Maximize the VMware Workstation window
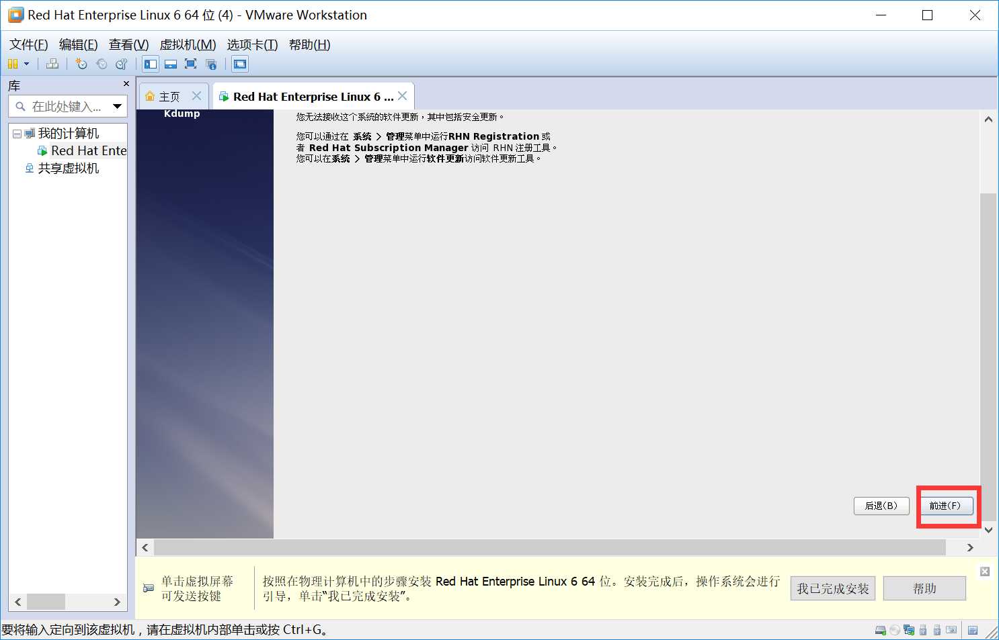Viewport: 999px width, 640px height. 928,15
